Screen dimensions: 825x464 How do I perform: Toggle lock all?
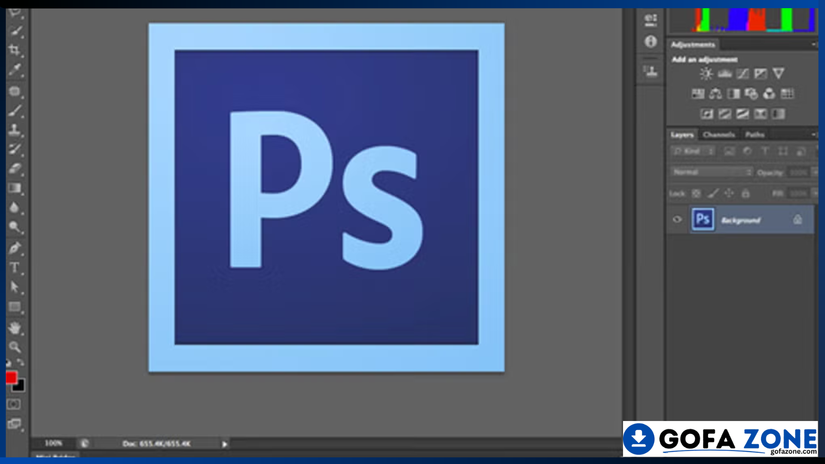pos(746,193)
